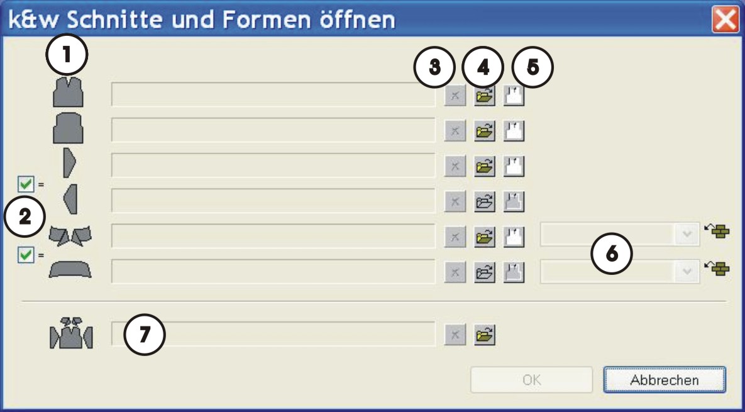Open the folder icon in the bottom combined-pattern row

[x=484, y=335]
